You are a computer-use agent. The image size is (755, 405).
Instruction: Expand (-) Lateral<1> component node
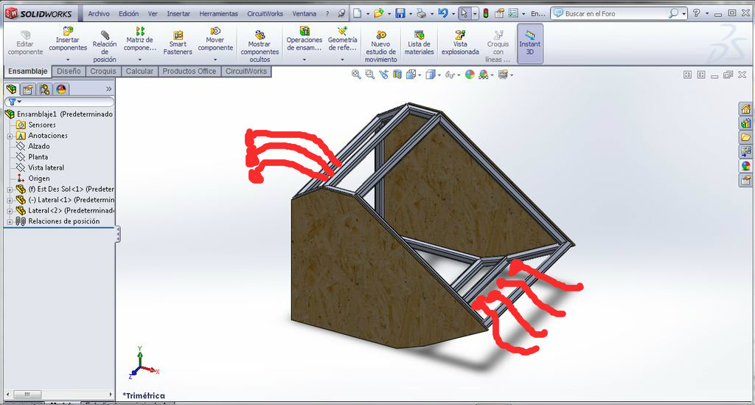coord(10,201)
